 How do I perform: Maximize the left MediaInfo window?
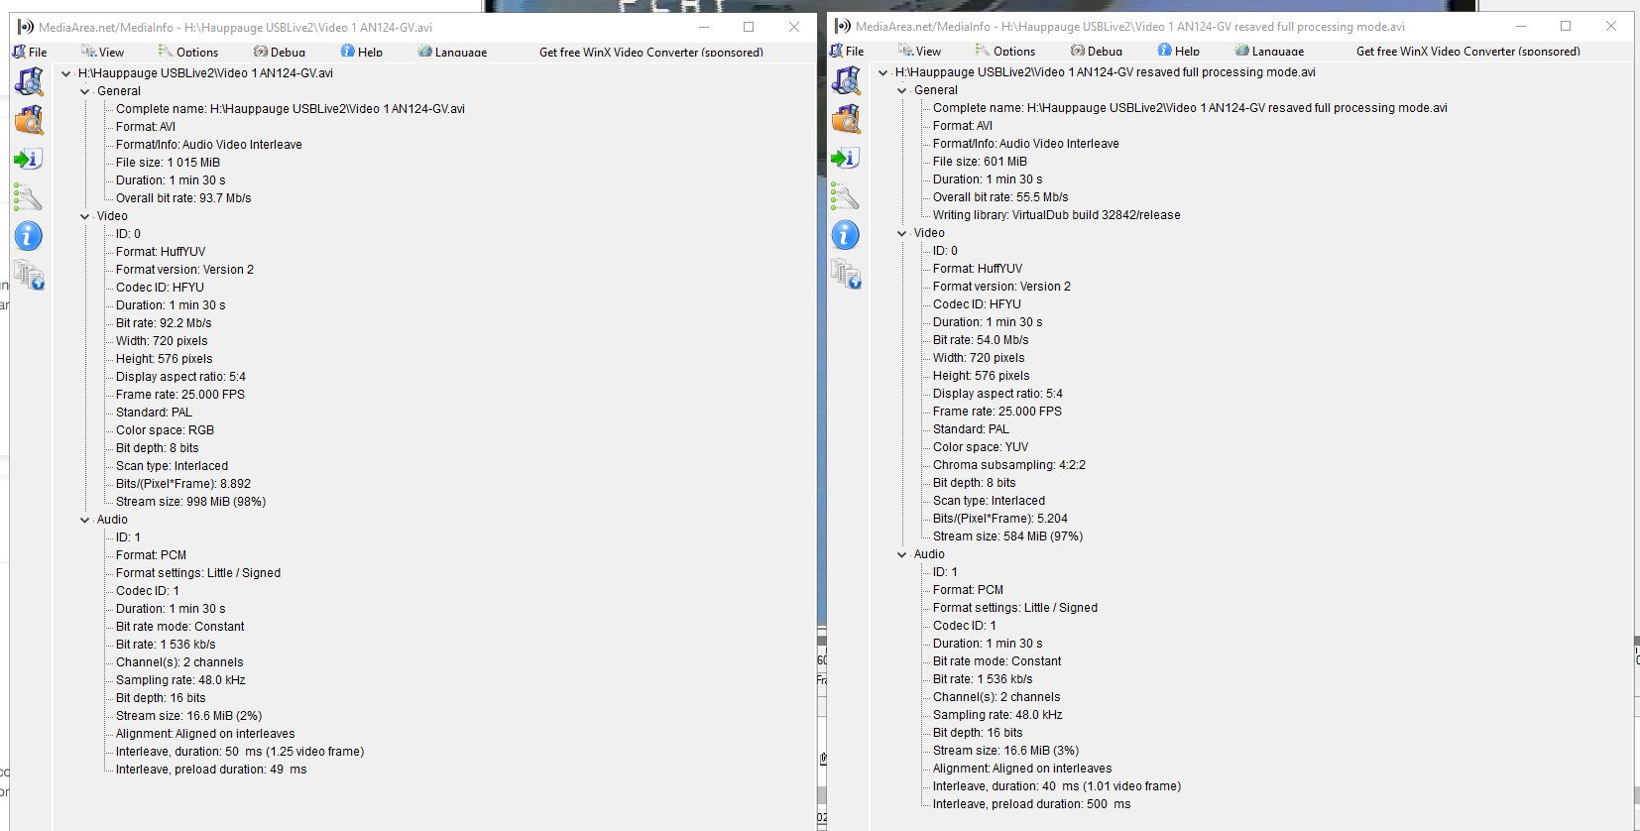pos(749,27)
